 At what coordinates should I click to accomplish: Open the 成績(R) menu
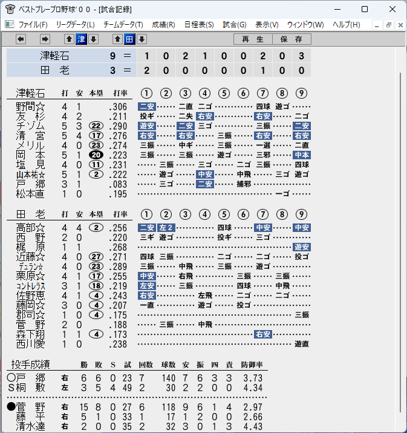point(163,25)
